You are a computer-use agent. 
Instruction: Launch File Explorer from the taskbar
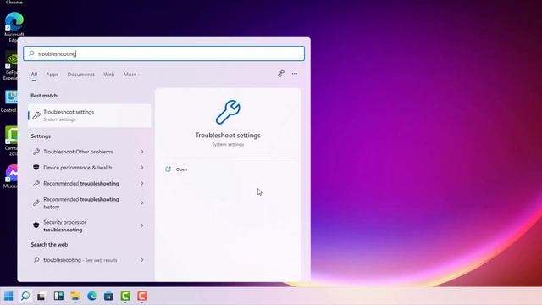pyautogui.click(x=75, y=296)
